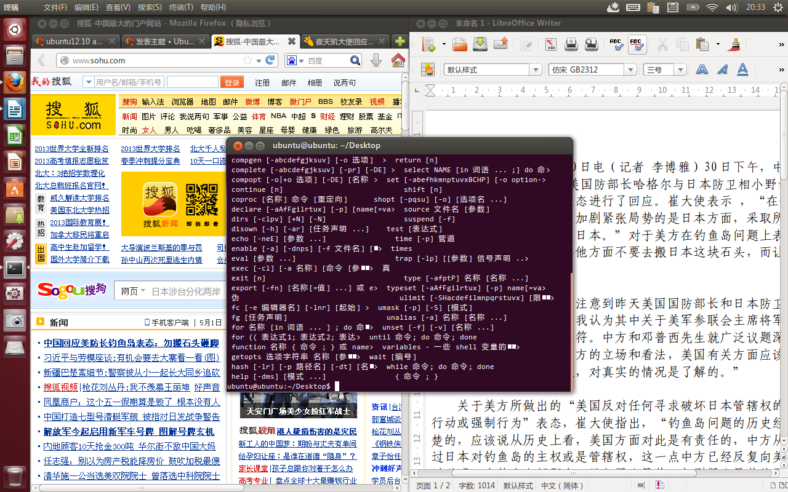The width and height of the screenshot is (788, 492).
Task: Open Firefox Downloads arrow icon
Action: [376, 60]
